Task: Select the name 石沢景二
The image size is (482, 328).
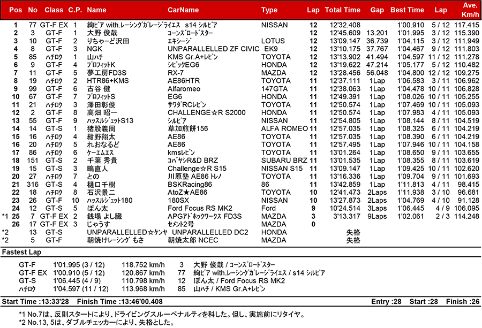Action: point(101,193)
